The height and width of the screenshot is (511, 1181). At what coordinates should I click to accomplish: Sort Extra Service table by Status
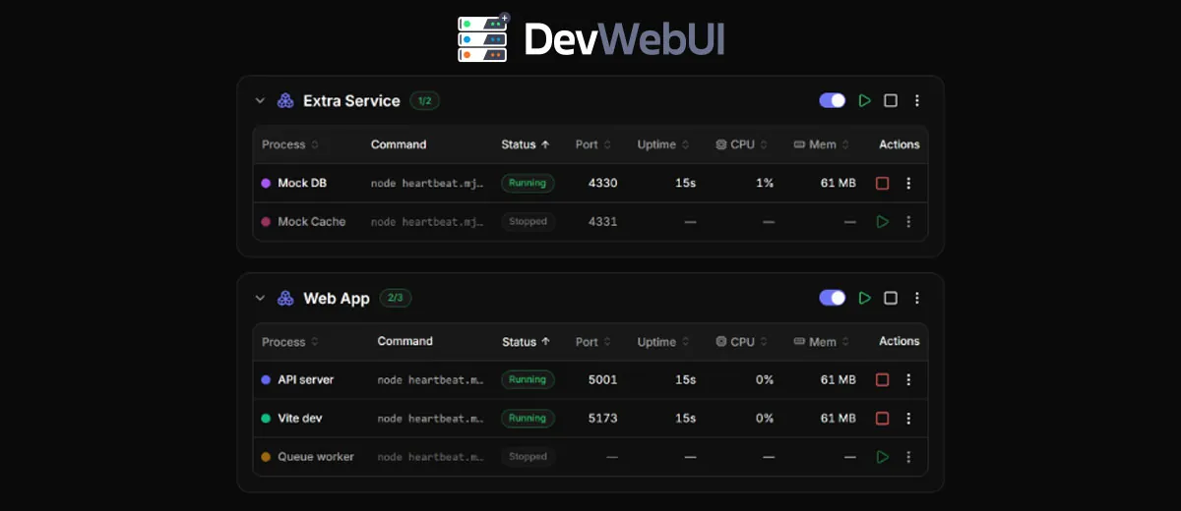click(x=526, y=144)
